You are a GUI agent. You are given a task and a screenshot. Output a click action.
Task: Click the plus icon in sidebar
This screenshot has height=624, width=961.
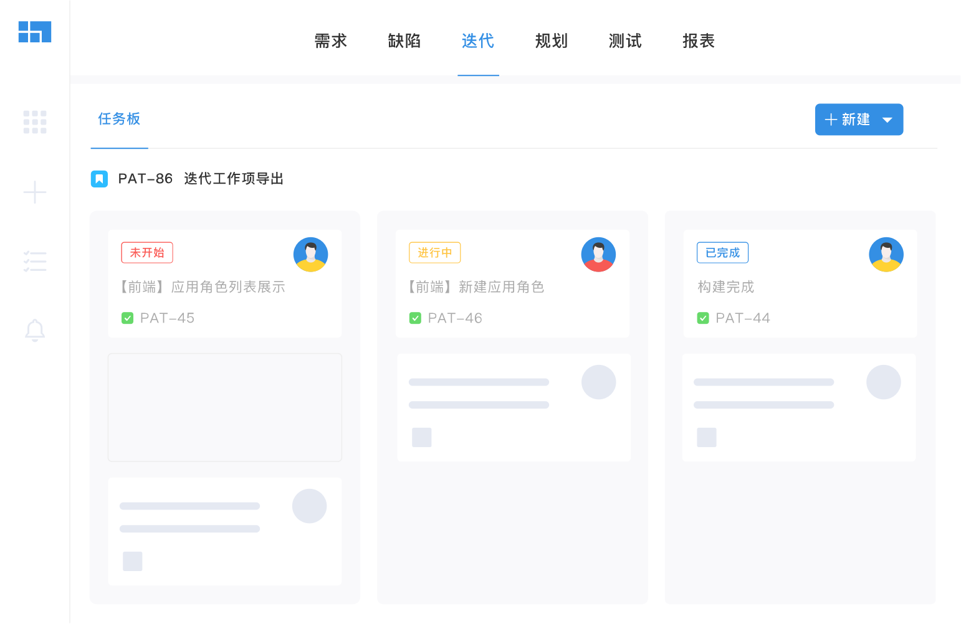coord(35,192)
